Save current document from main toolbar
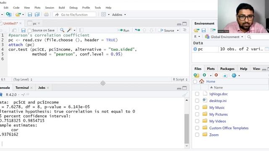 click(30, 15)
